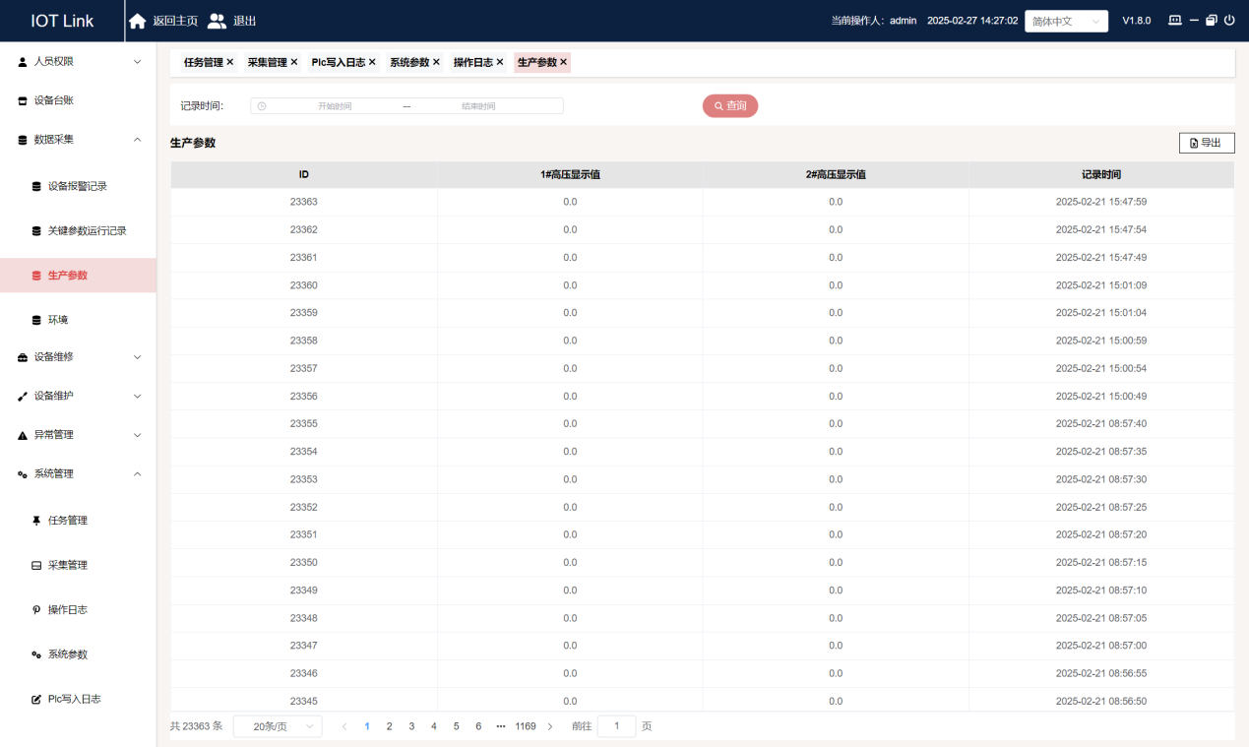Click the 环境 database icon

tap(36, 320)
